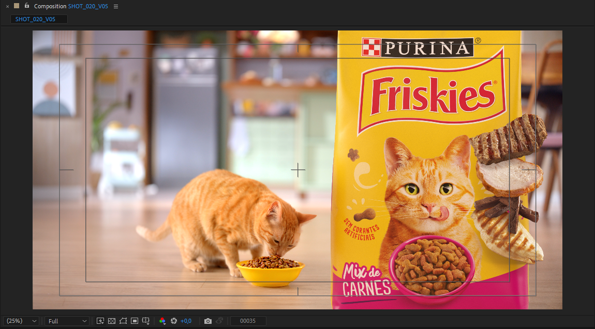595x329 pixels.
Task: Open the Composition panel hamburger menu
Action: click(x=116, y=6)
